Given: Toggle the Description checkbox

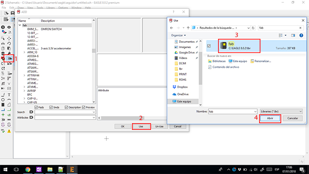Looking at the screenshot, I should 66,107.
